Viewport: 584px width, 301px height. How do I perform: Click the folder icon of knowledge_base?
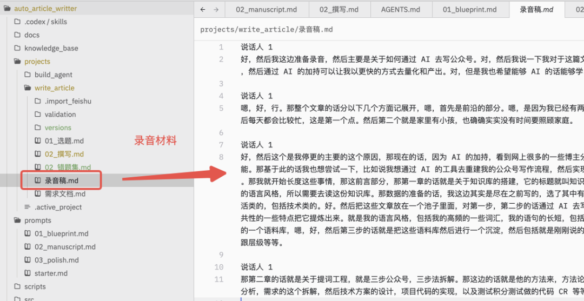coord(17,49)
